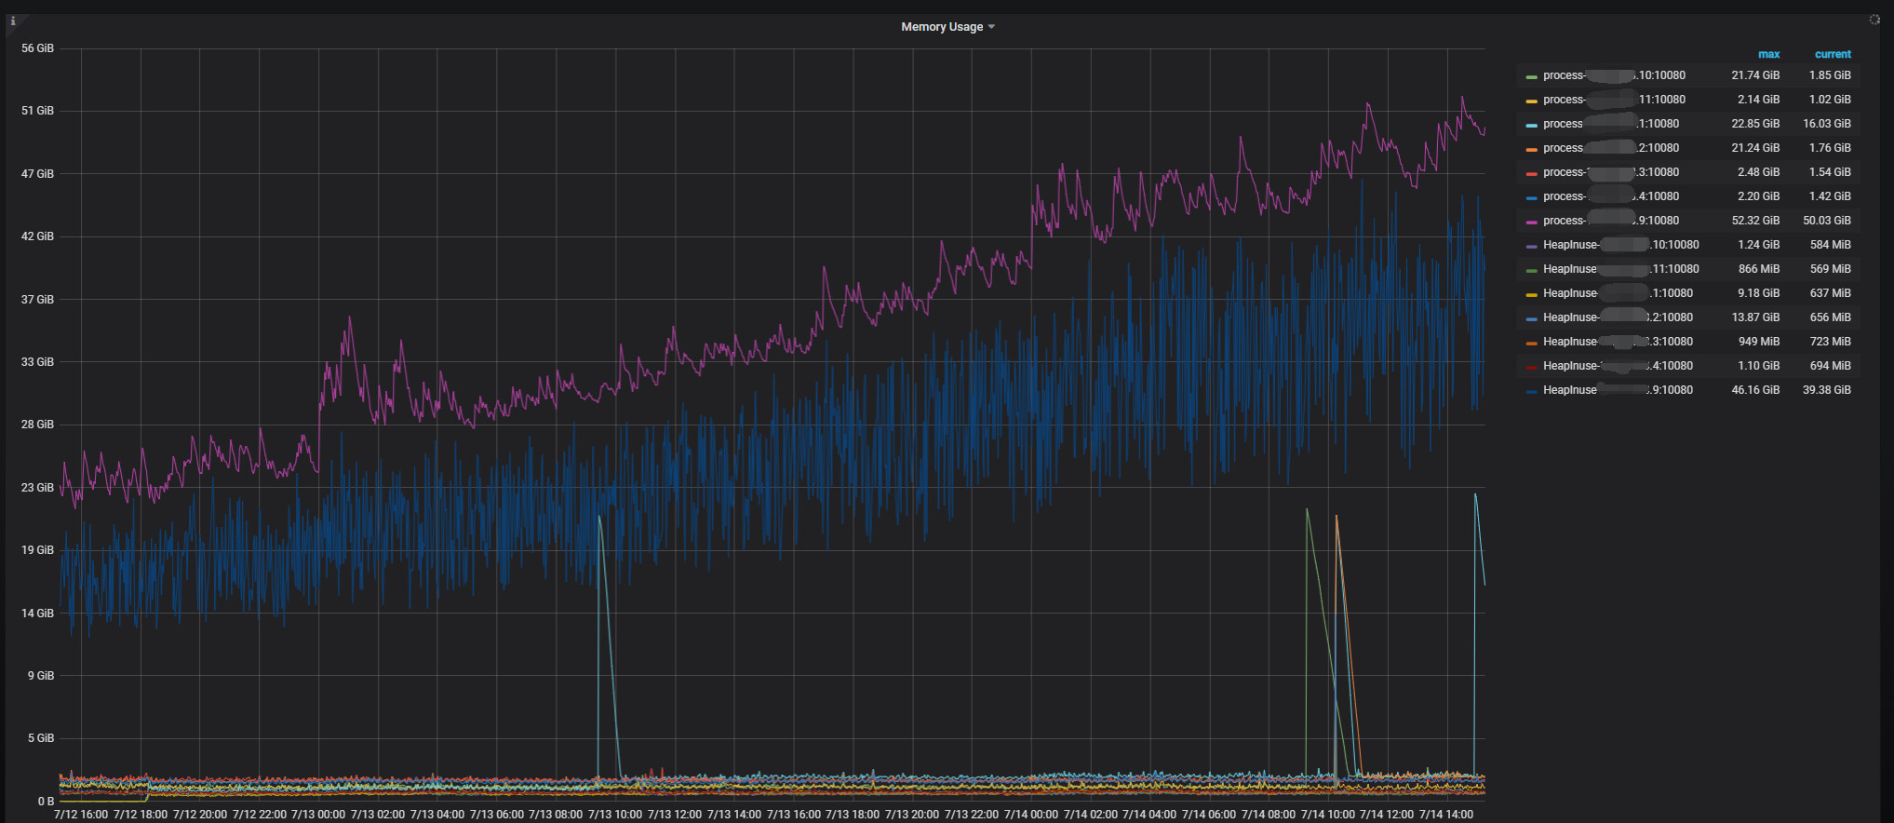Click the panel info icon in top-left corner
Image resolution: width=1894 pixels, height=823 pixels.
point(12,20)
